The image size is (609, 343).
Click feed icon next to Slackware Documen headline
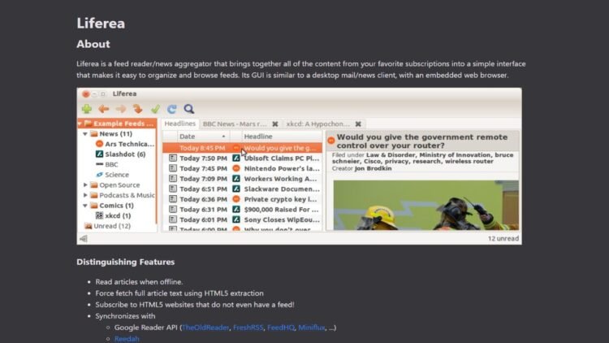click(x=236, y=189)
